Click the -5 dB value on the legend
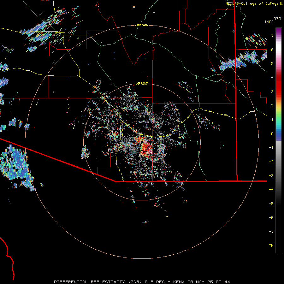This screenshot has width=284, height=284. [x=271, y=204]
